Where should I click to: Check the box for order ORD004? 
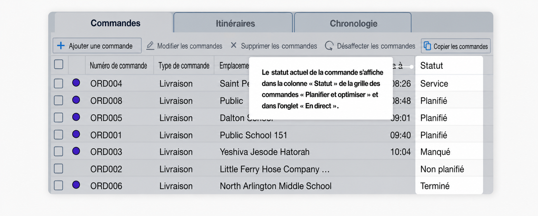point(58,83)
